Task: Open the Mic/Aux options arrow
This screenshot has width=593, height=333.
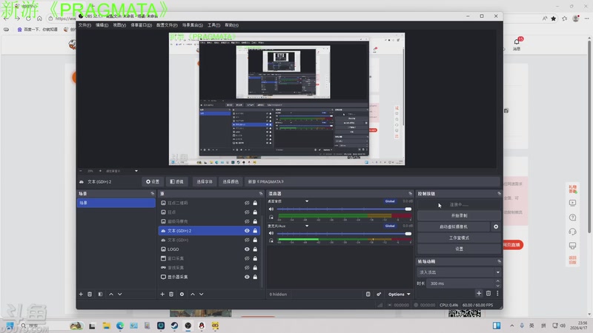Action: click(x=307, y=226)
